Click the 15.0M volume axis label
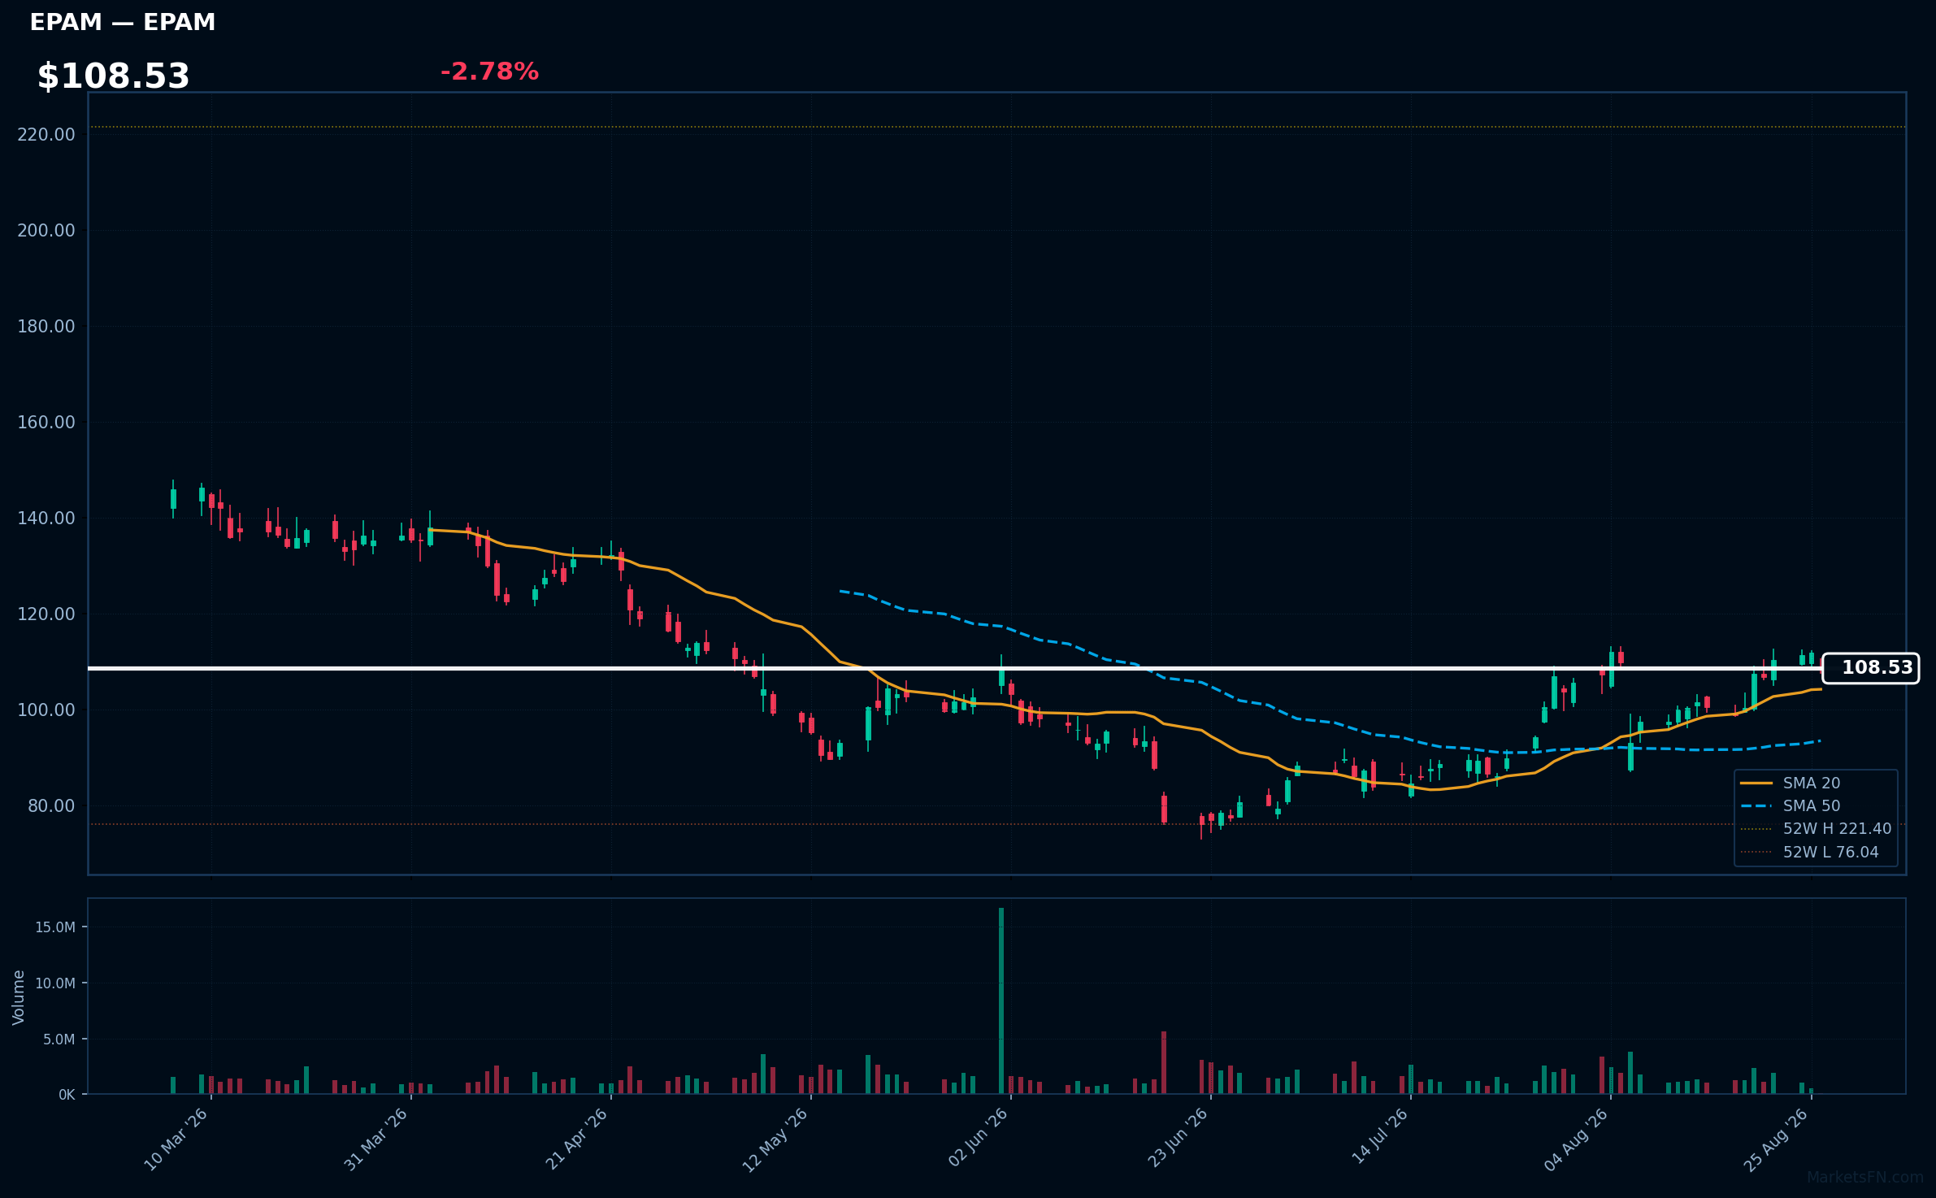This screenshot has width=1936, height=1198. click(55, 927)
